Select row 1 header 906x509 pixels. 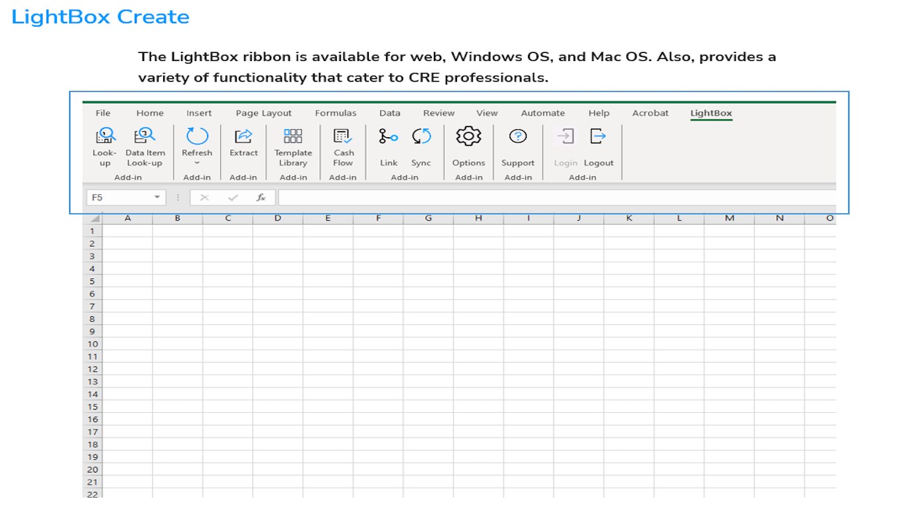point(92,231)
